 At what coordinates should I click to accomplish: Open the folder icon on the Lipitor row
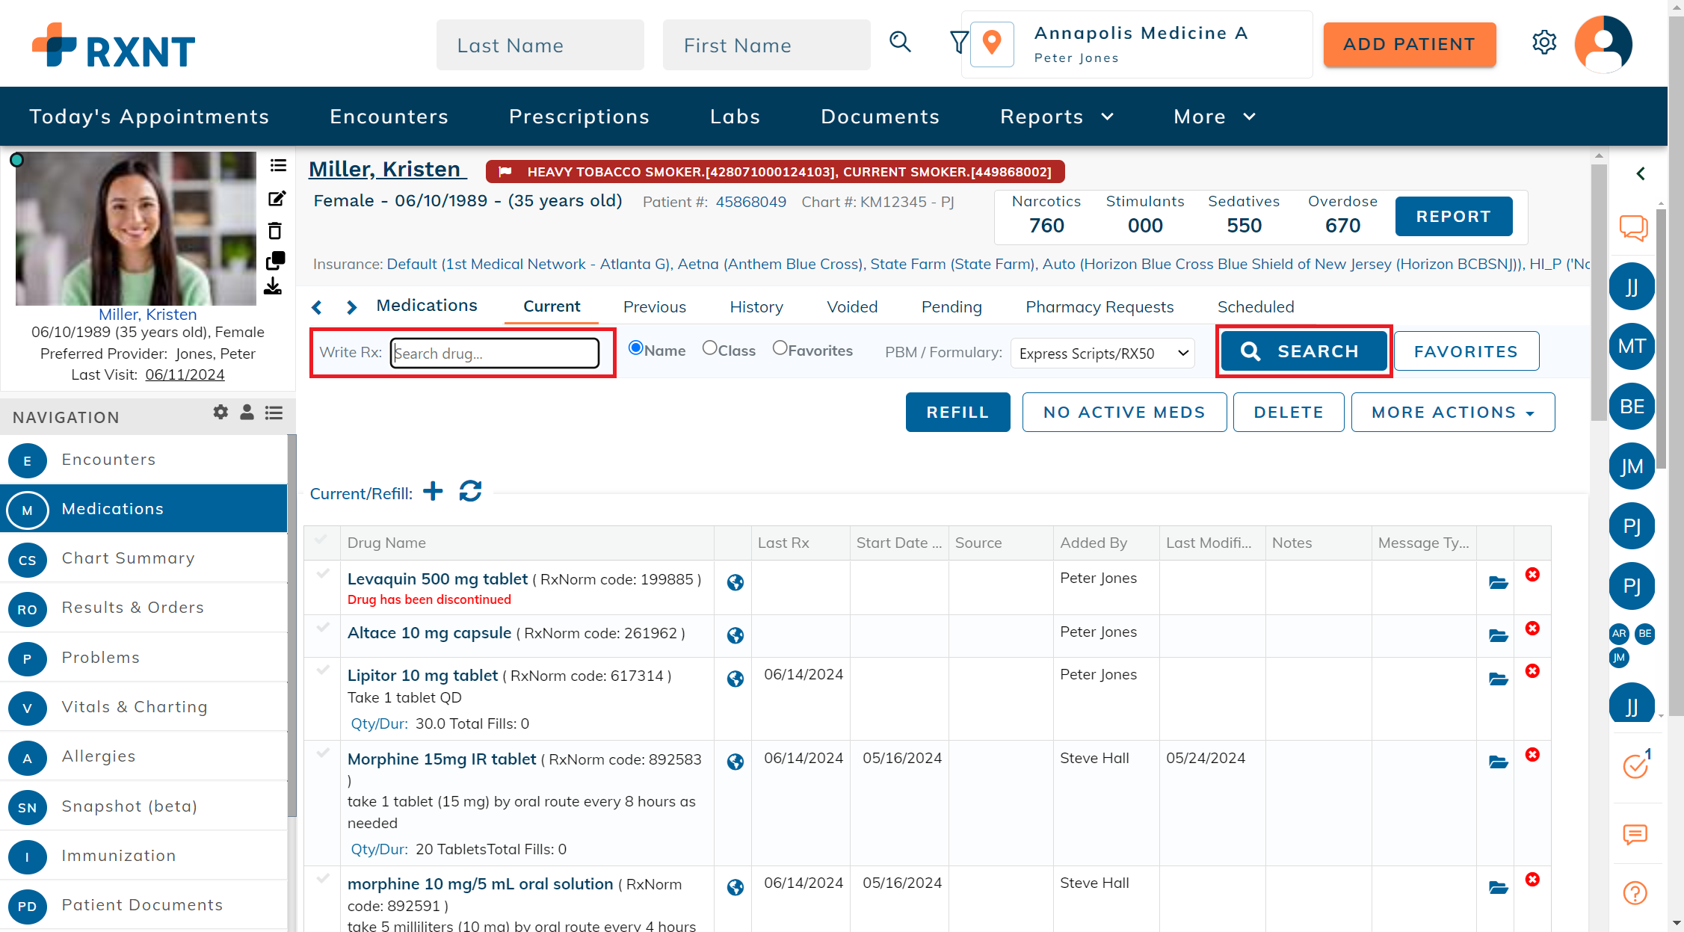click(x=1498, y=679)
